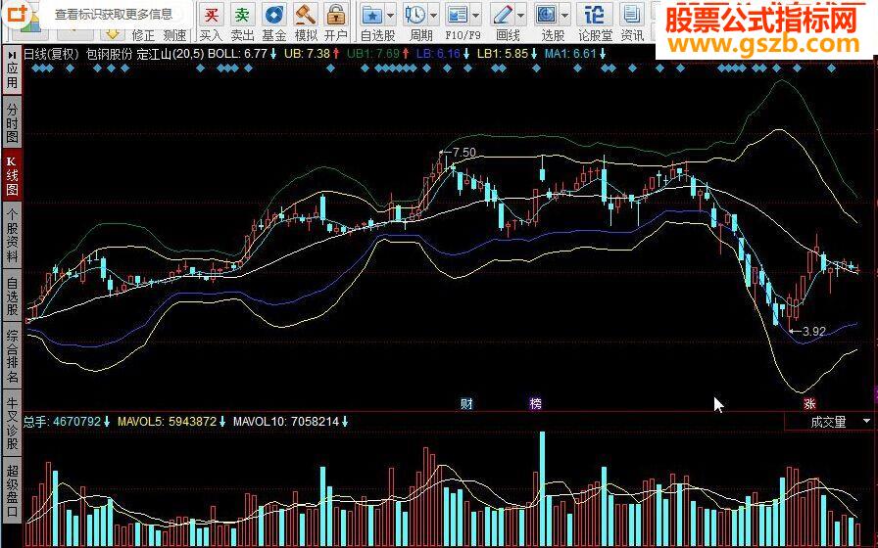The width and height of the screenshot is (878, 548).
Task: Click the 开户 padlock account icon
Action: (x=336, y=15)
